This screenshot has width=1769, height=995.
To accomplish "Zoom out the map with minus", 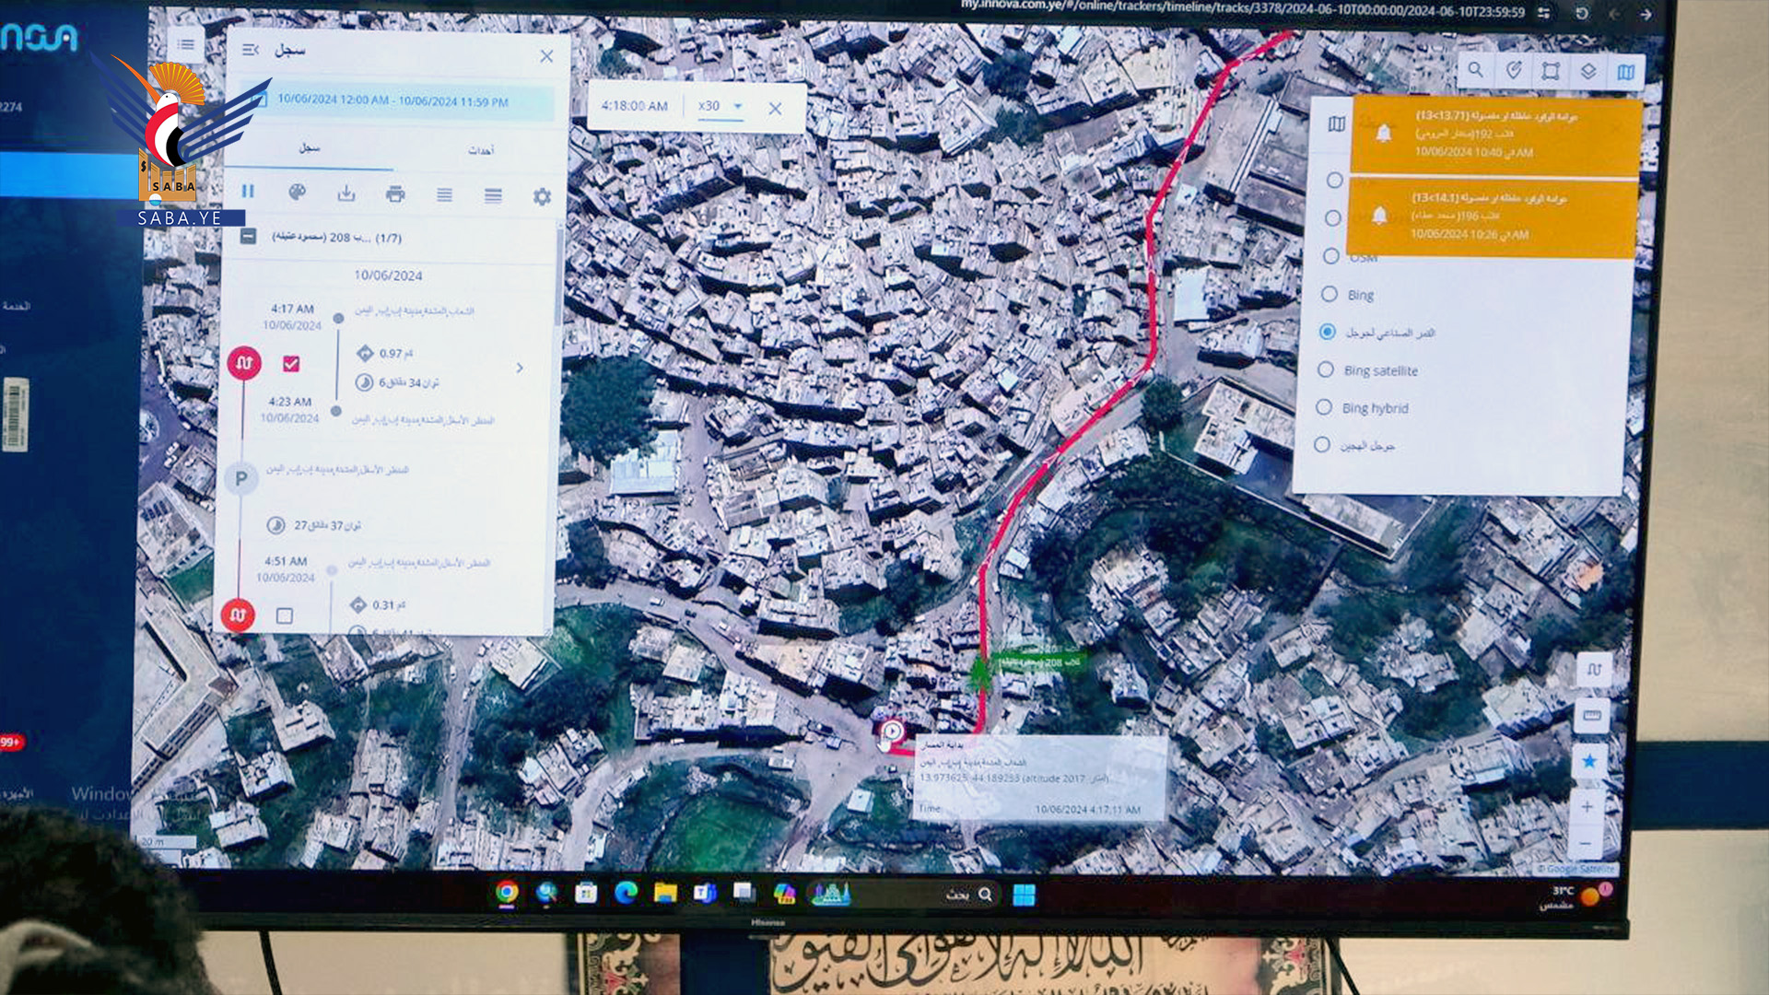I will (1585, 843).
